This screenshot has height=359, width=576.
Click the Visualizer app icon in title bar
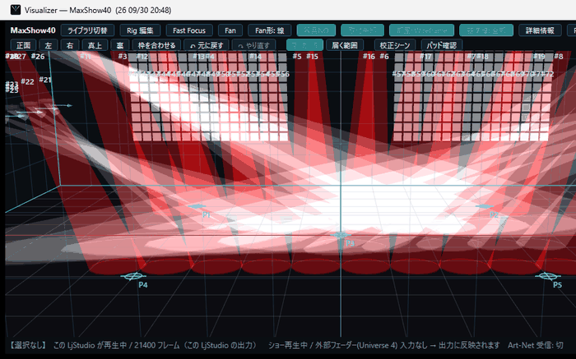pyautogui.click(x=16, y=10)
